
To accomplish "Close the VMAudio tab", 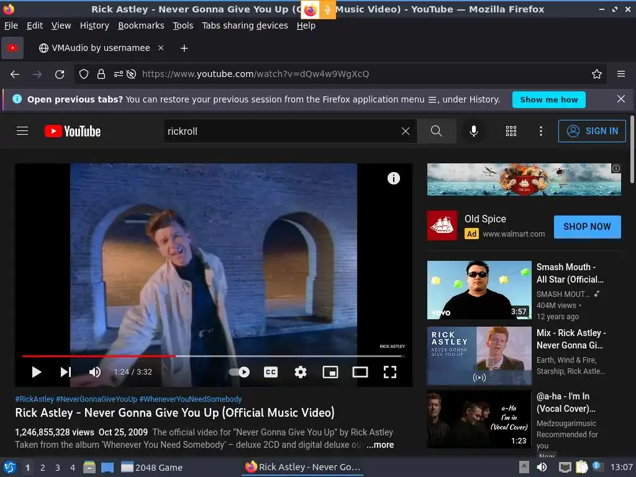I will [x=161, y=48].
